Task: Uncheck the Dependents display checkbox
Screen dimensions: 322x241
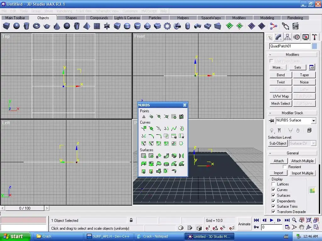Action: [273, 201]
